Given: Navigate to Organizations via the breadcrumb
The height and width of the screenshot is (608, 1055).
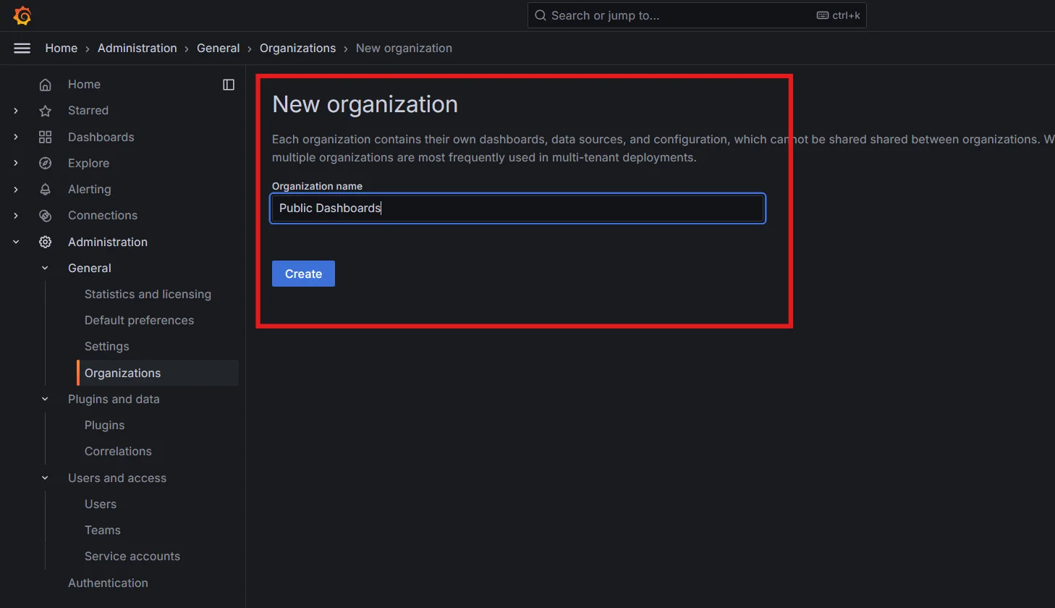Looking at the screenshot, I should (x=297, y=48).
